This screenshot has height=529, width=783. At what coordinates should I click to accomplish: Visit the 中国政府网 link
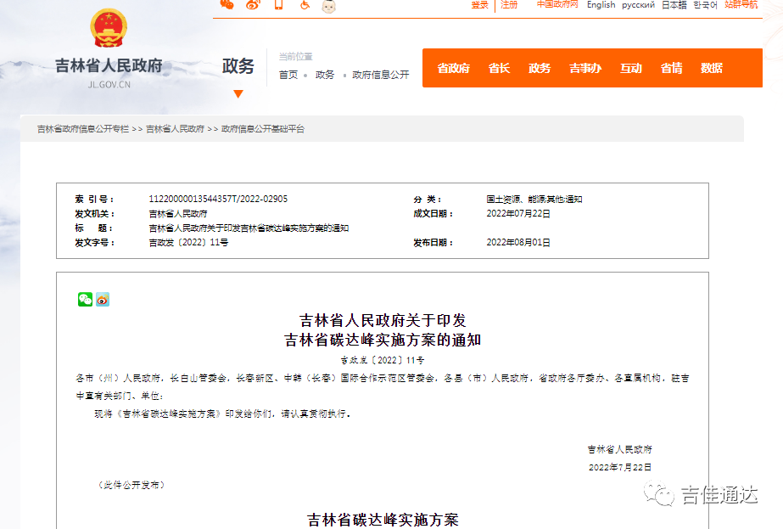point(557,5)
